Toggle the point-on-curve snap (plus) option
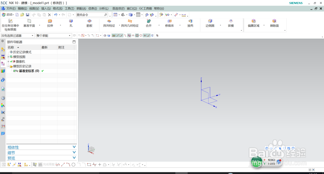 (145, 36)
